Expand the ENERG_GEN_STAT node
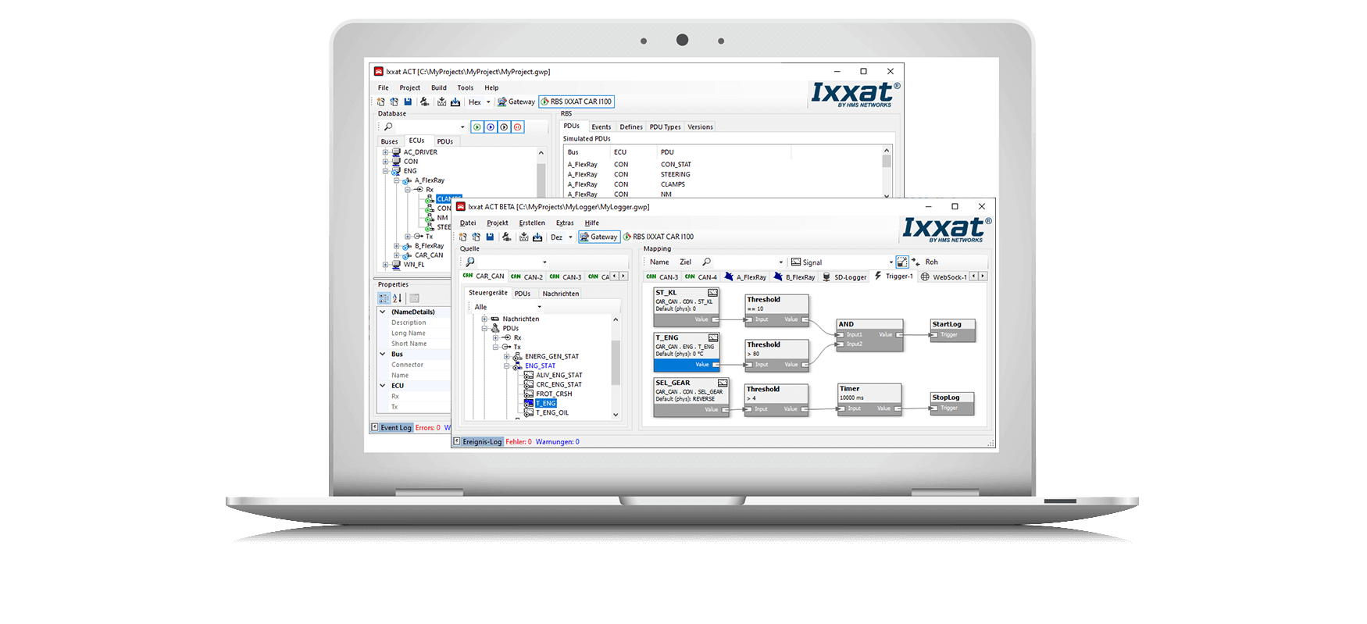 (506, 356)
